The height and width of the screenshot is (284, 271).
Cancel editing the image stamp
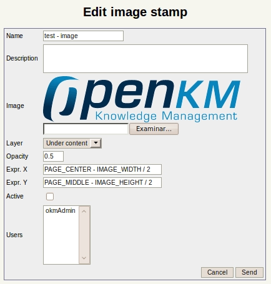pyautogui.click(x=217, y=272)
